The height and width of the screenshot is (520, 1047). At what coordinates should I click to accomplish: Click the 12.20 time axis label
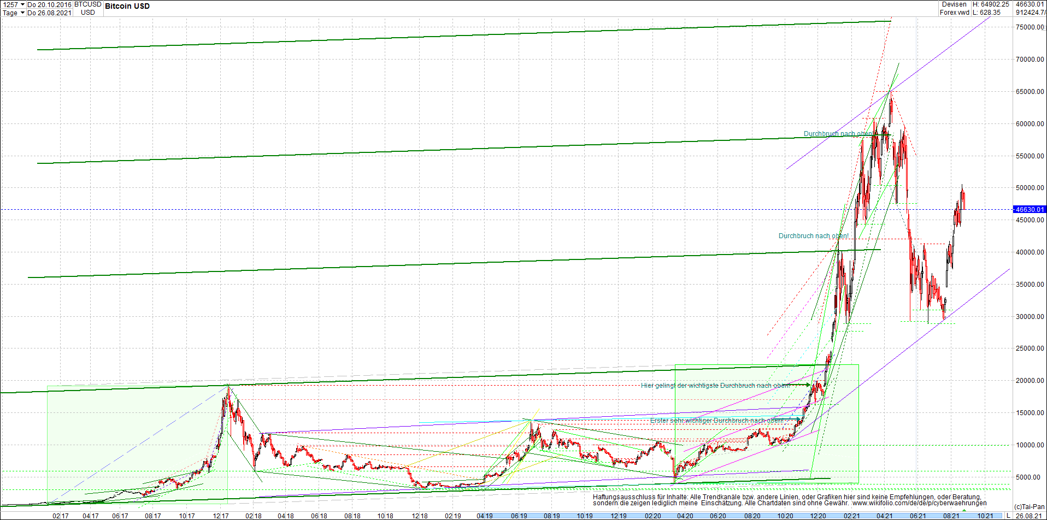tap(818, 516)
